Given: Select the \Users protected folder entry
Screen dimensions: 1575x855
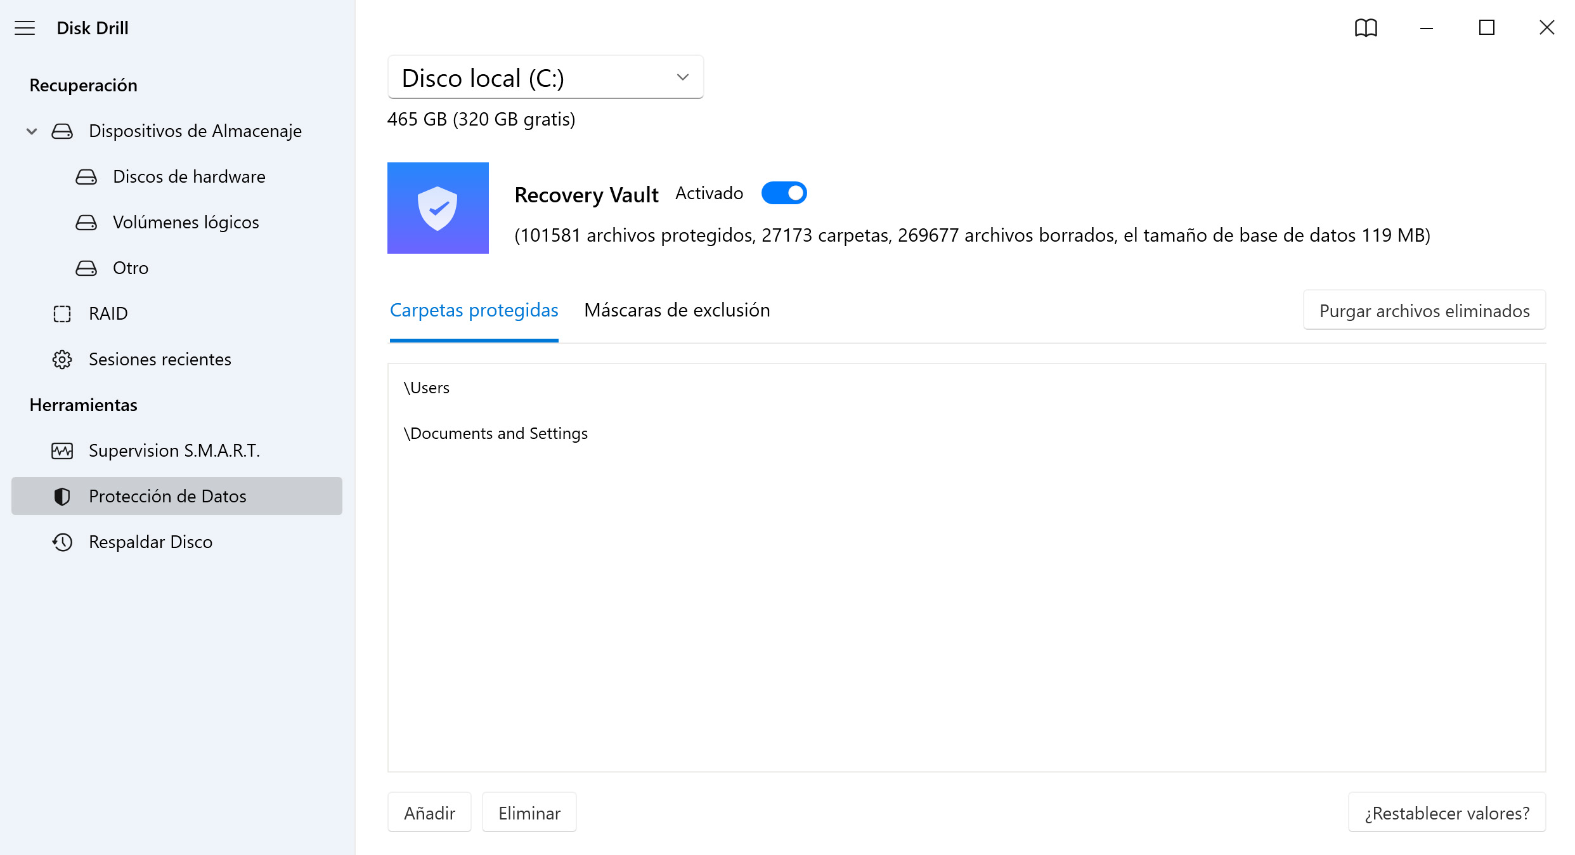Looking at the screenshot, I should pyautogui.click(x=426, y=388).
